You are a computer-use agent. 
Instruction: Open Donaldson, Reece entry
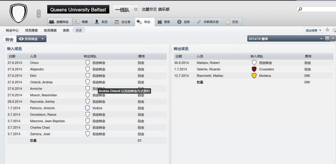point(43,115)
